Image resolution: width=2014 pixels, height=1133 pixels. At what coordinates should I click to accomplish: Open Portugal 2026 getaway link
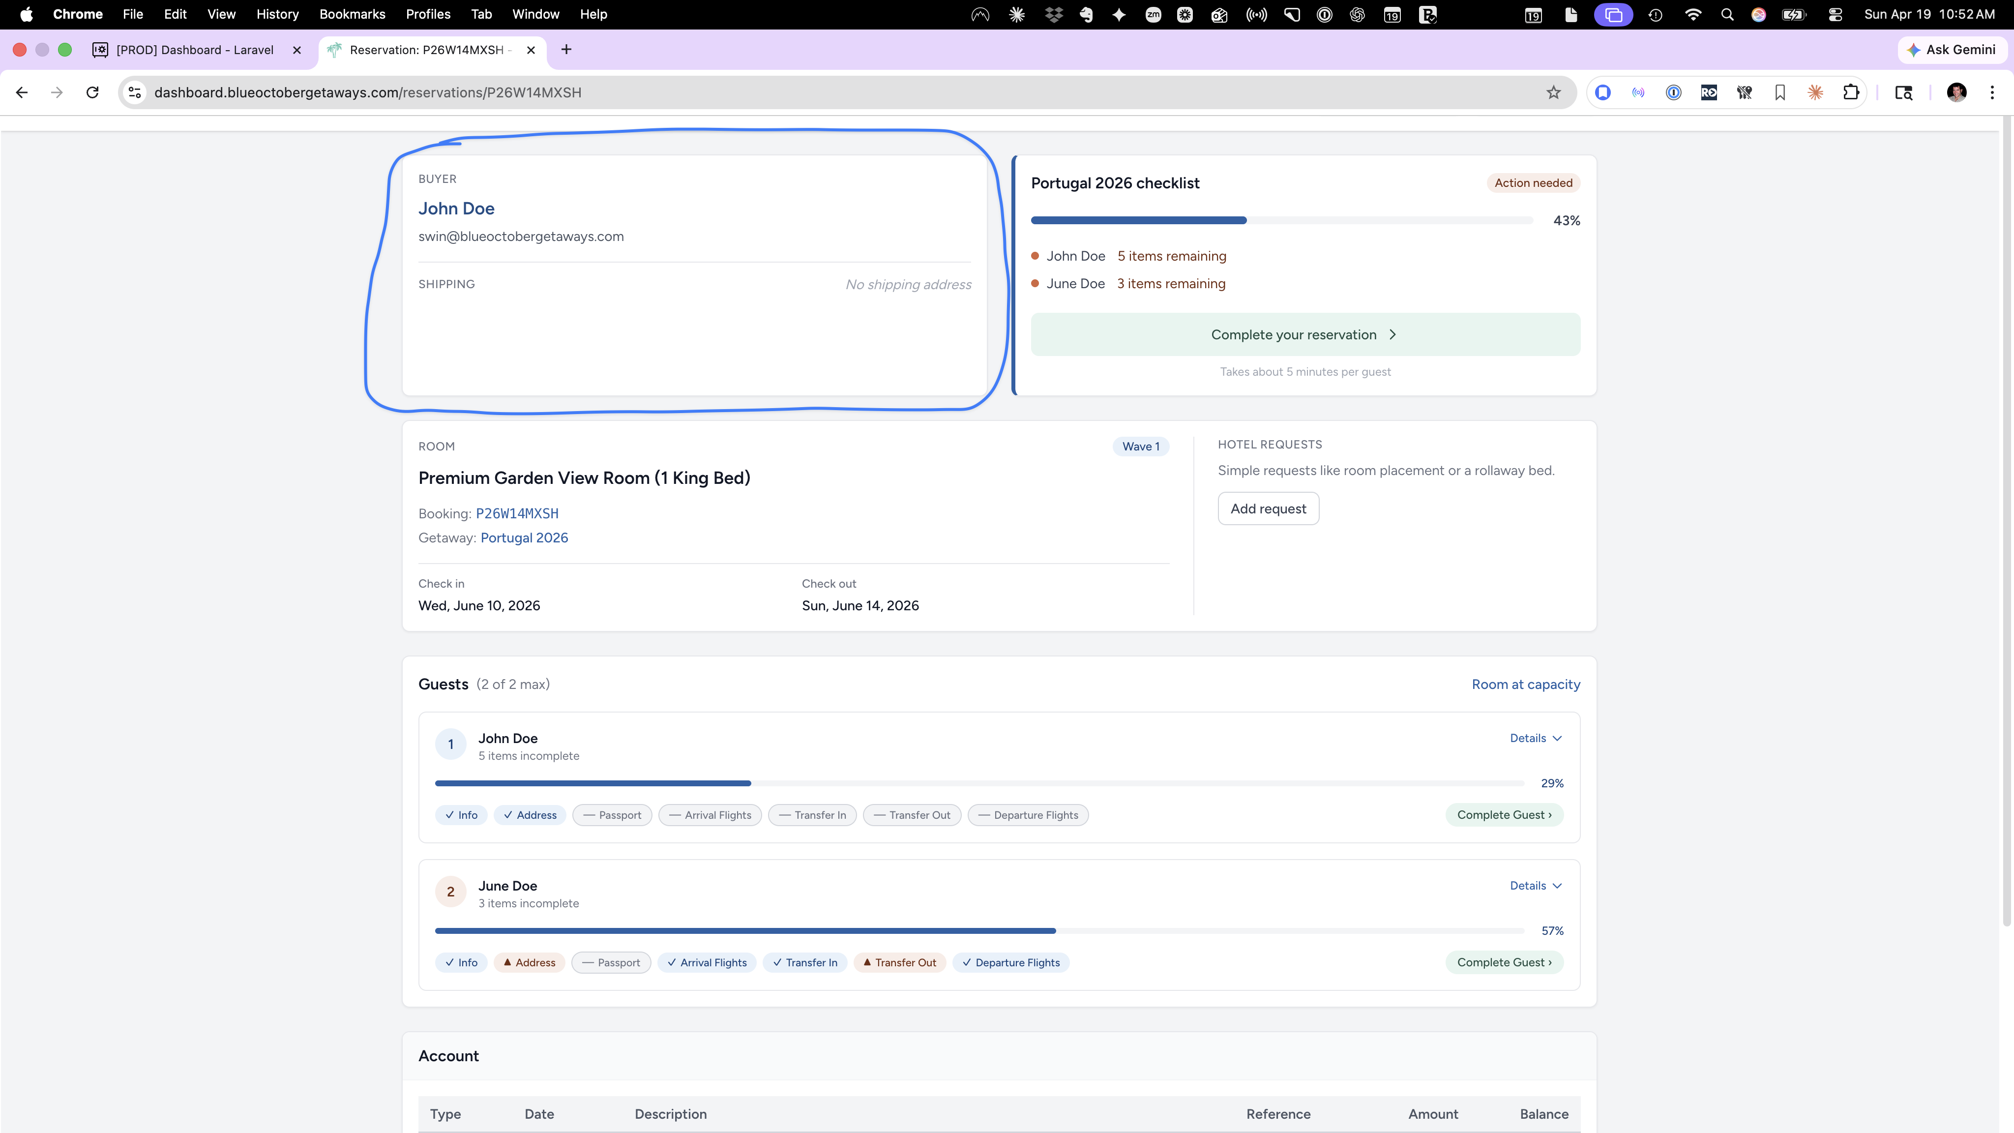pos(524,538)
